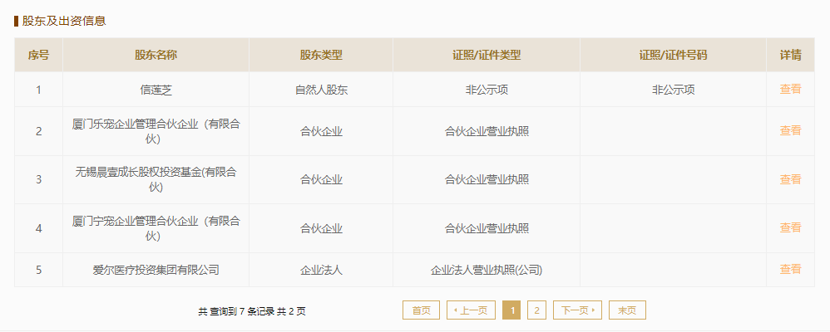Click the 股东名称 column header
The height and width of the screenshot is (332, 830).
click(156, 55)
